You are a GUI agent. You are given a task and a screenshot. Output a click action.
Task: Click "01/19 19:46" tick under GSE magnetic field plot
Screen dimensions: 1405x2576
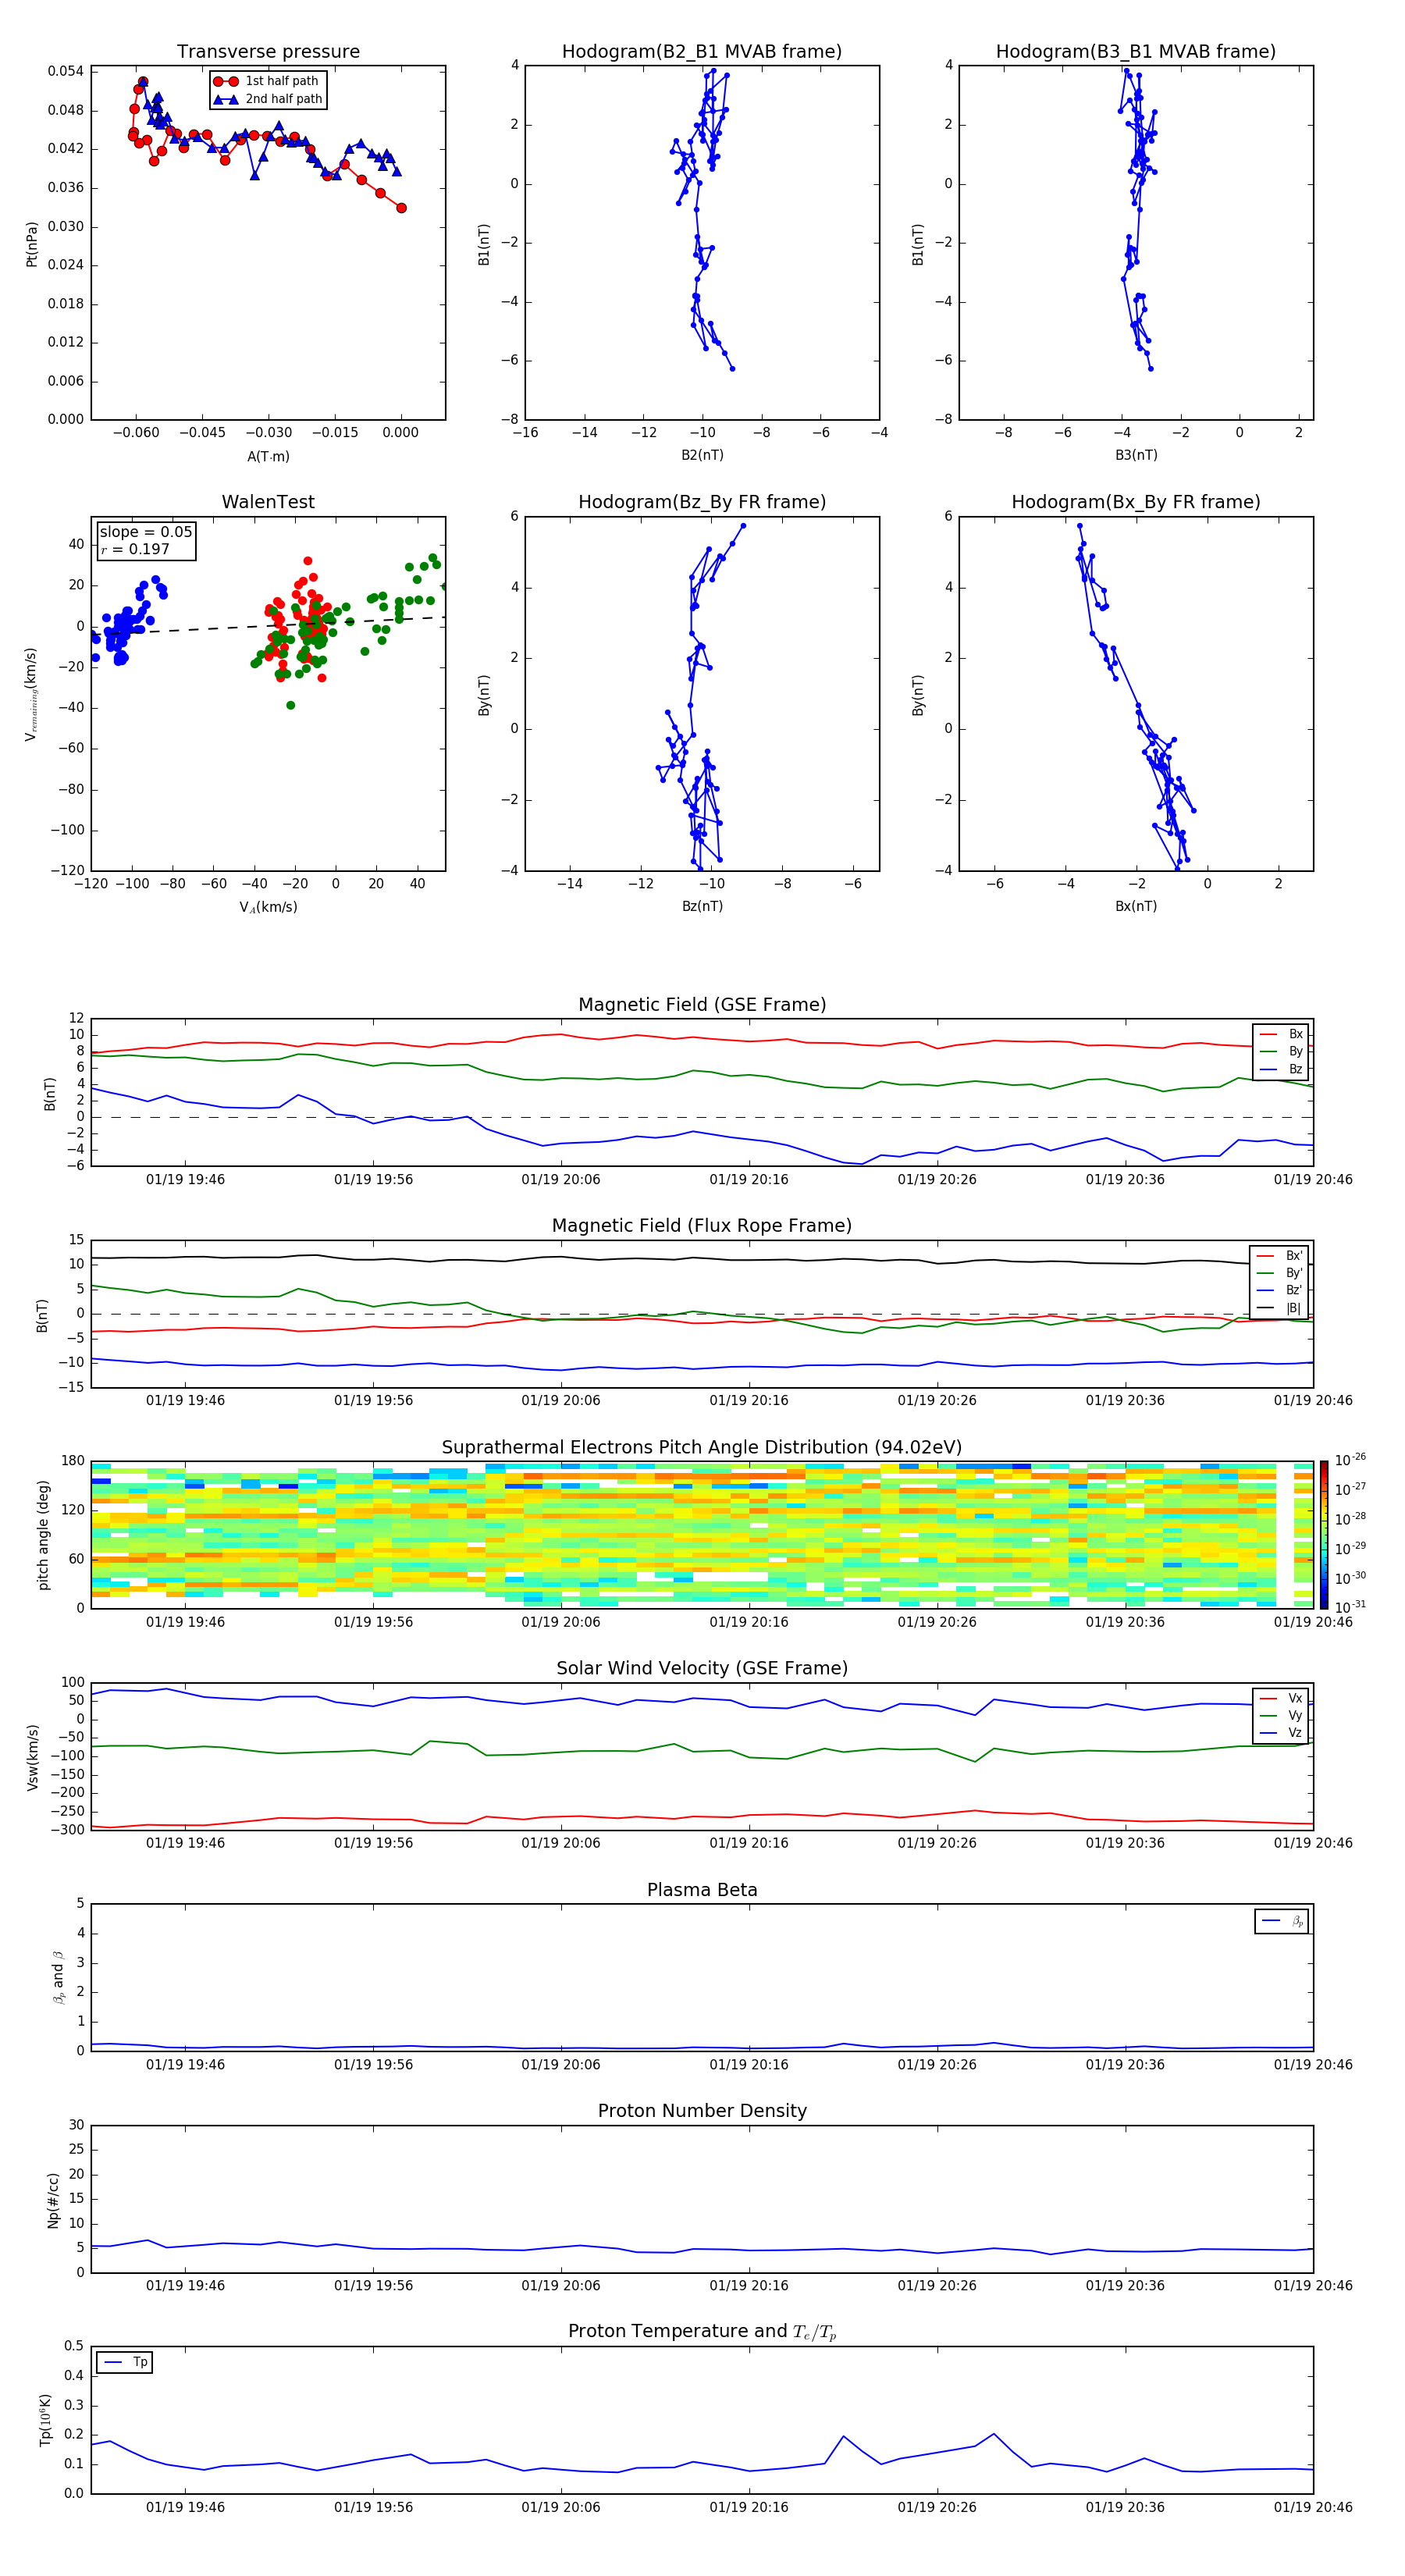pyautogui.click(x=185, y=1179)
